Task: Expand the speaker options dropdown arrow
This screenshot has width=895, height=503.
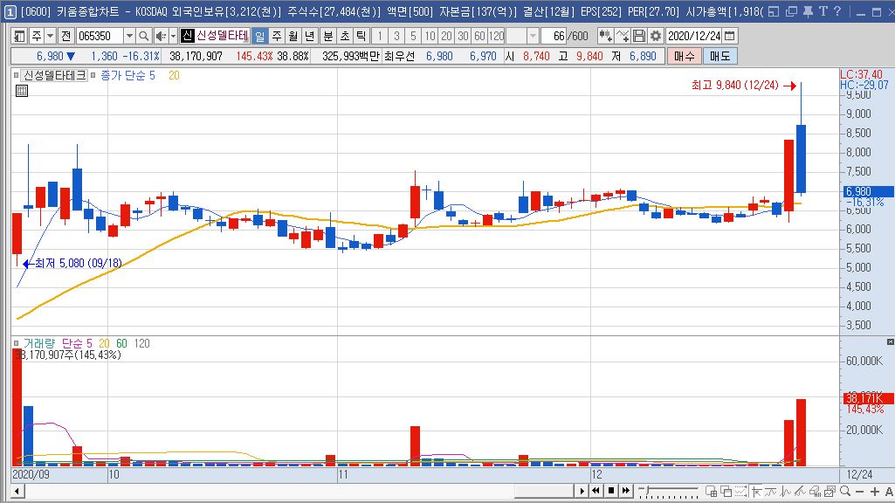Action: click(173, 36)
